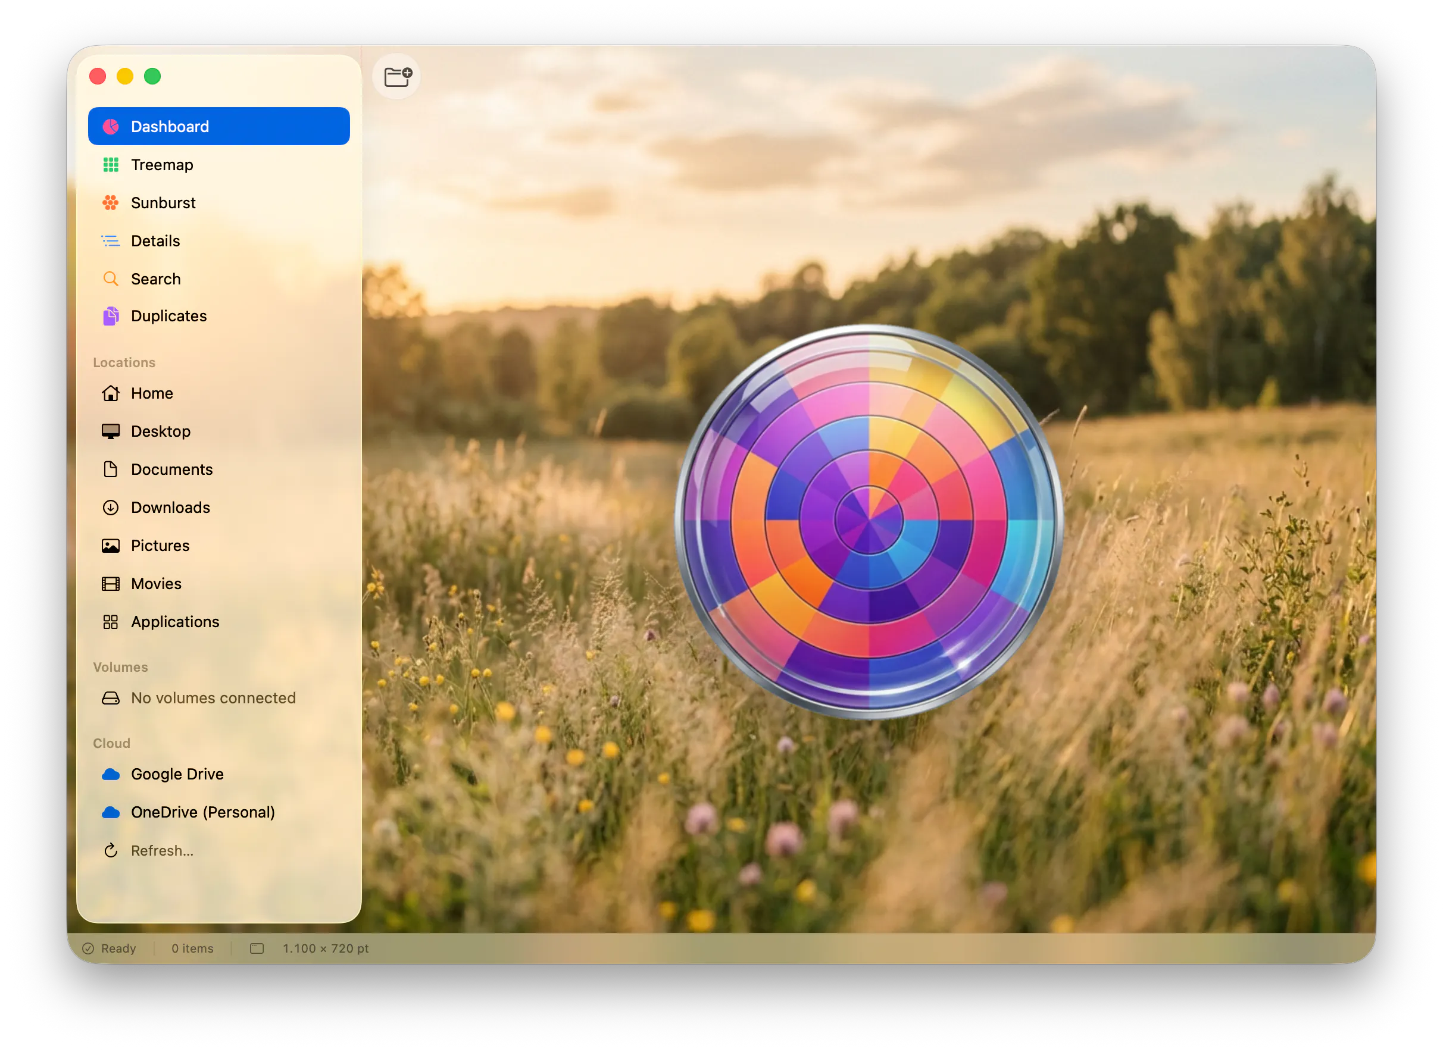Click the Details list icon
Screen dimensions: 1443x1052
[111, 242]
